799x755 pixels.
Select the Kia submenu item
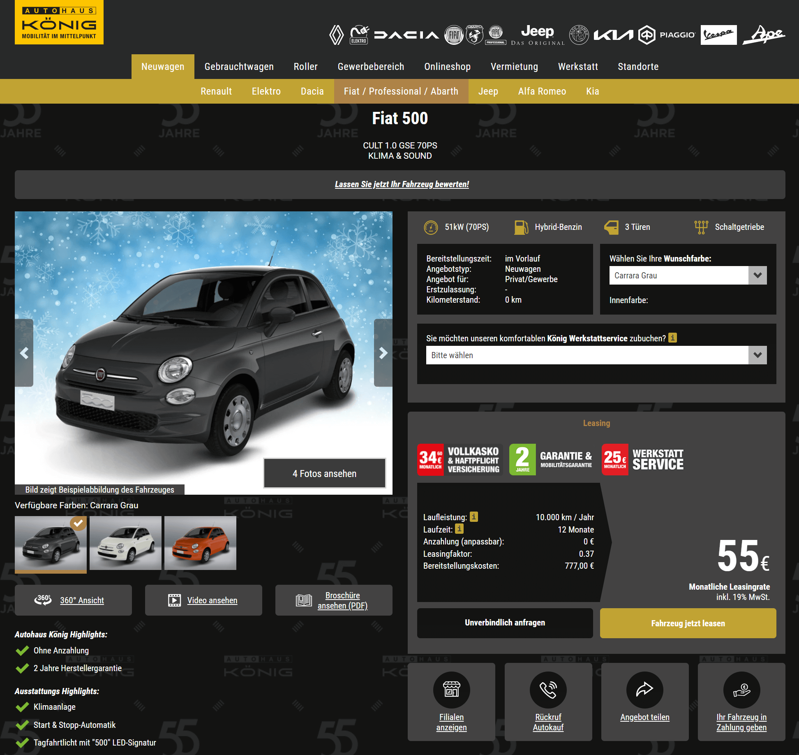pos(592,91)
